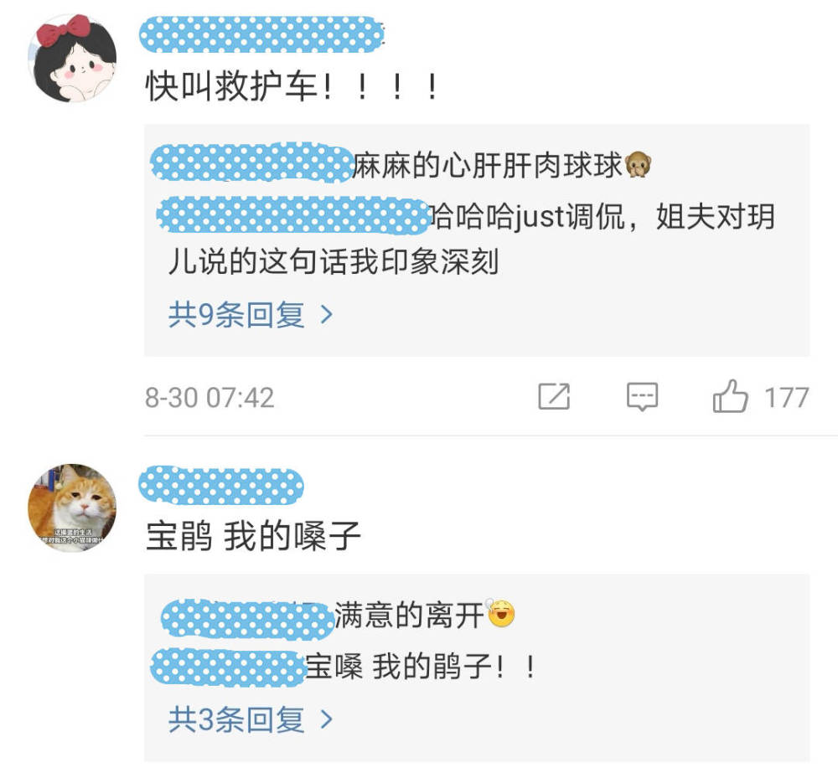The width and height of the screenshot is (838, 768).
Task: Tap the chevron next to 共9条回复
Action: click(326, 315)
